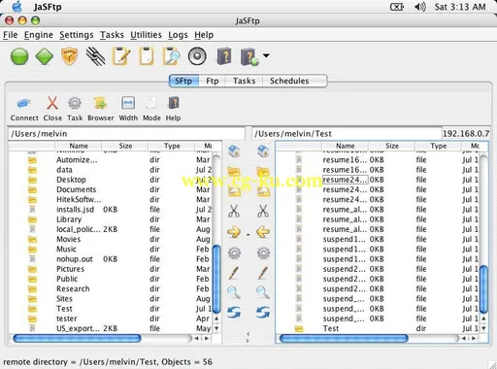Click the blank clipboard toolbar icon
This screenshot has width=497, height=369.
tap(147, 56)
